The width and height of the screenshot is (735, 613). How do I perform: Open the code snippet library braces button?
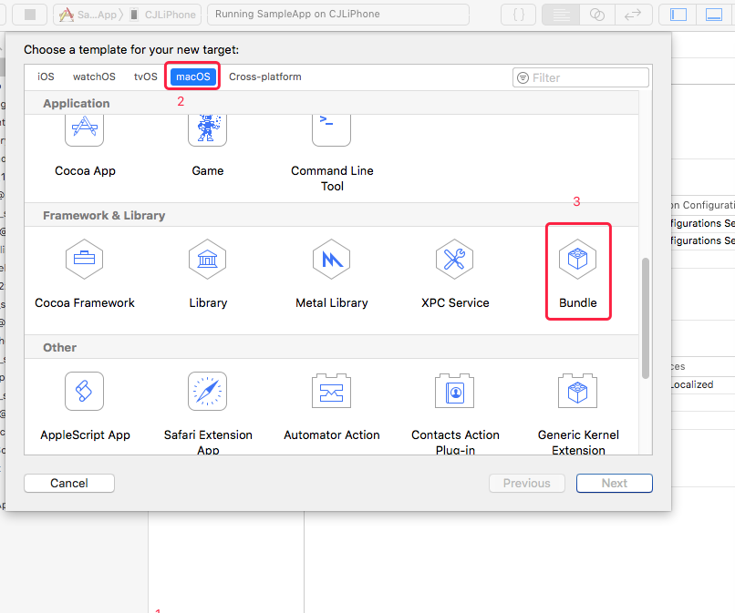[519, 15]
